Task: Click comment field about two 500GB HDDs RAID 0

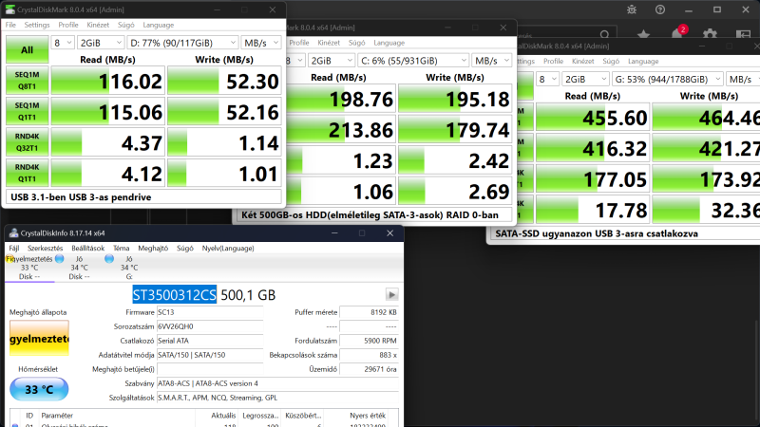Action: tap(374, 215)
